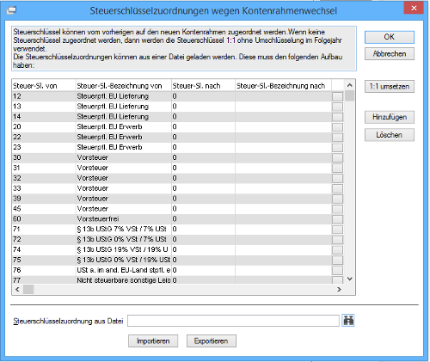Click the Abbrechen button
Image resolution: width=430 pixels, height=362 pixels.
pyautogui.click(x=390, y=54)
